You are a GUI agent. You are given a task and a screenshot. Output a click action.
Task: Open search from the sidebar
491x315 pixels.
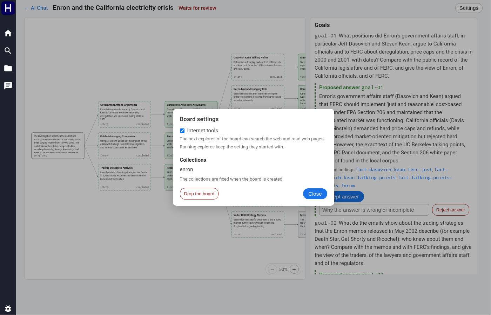pyautogui.click(x=8, y=51)
